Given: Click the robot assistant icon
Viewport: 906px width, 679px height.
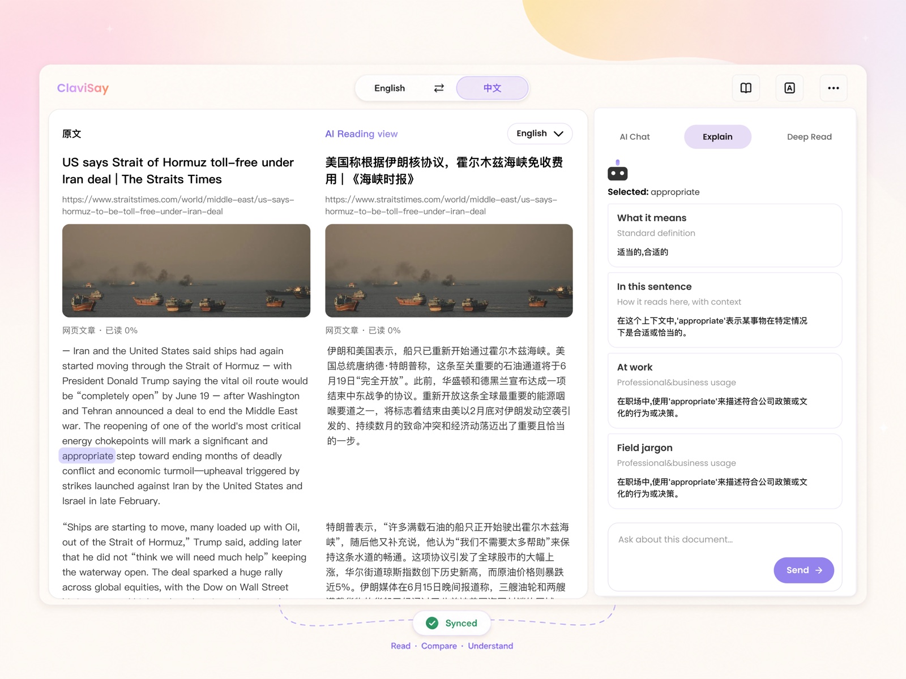Looking at the screenshot, I should click(x=617, y=170).
